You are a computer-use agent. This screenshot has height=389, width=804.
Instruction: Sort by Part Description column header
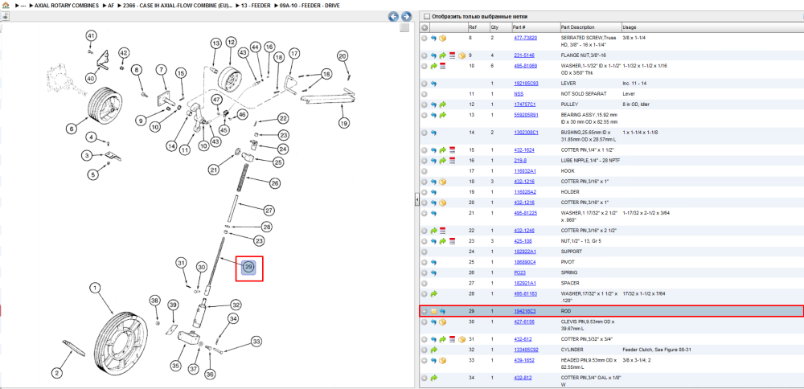tap(577, 27)
